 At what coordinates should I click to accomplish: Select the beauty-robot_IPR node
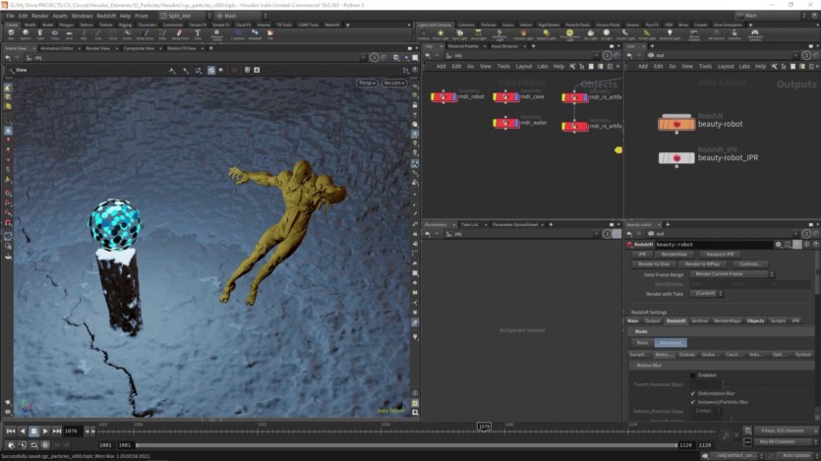pyautogui.click(x=676, y=157)
